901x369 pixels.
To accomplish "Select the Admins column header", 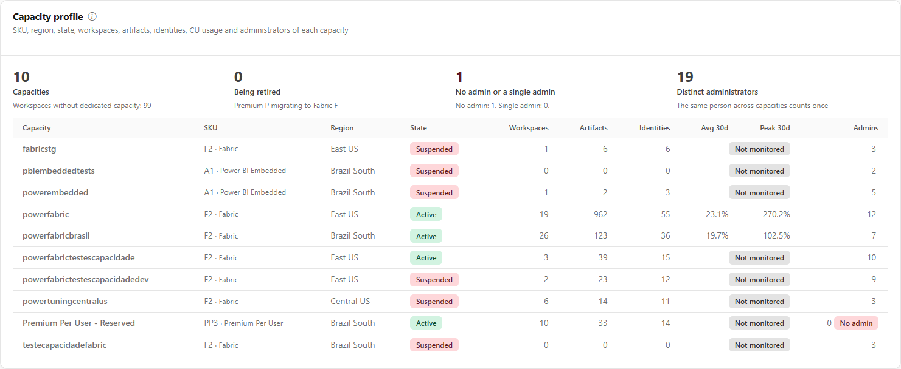I will click(866, 128).
